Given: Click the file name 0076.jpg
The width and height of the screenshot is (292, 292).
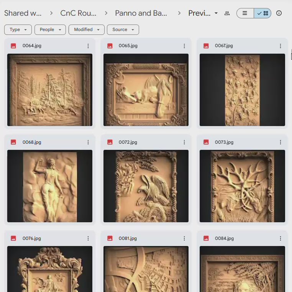Looking at the screenshot, I should click(x=32, y=238).
